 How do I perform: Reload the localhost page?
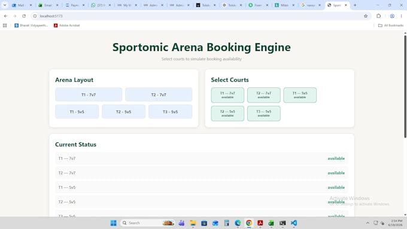24,16
